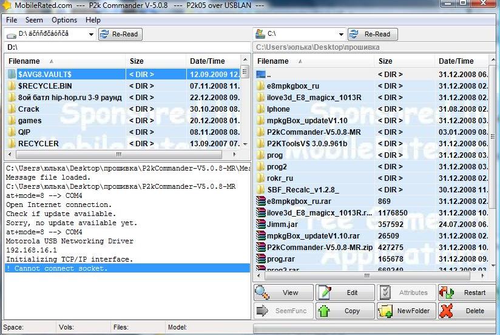Image resolution: width=500 pixels, height=335 pixels.
Task: Click log line 'Motorola USB Networking Driver'
Action: 70,241
